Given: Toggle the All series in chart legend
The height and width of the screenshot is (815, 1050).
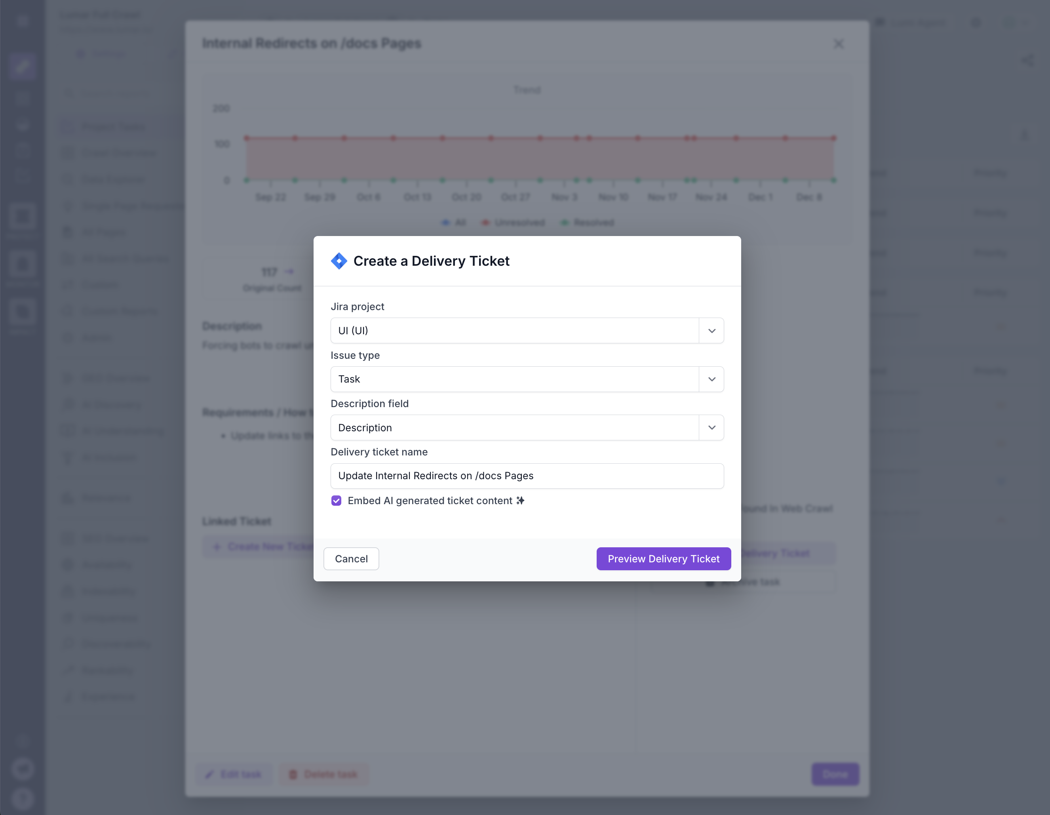Looking at the screenshot, I should (x=454, y=223).
